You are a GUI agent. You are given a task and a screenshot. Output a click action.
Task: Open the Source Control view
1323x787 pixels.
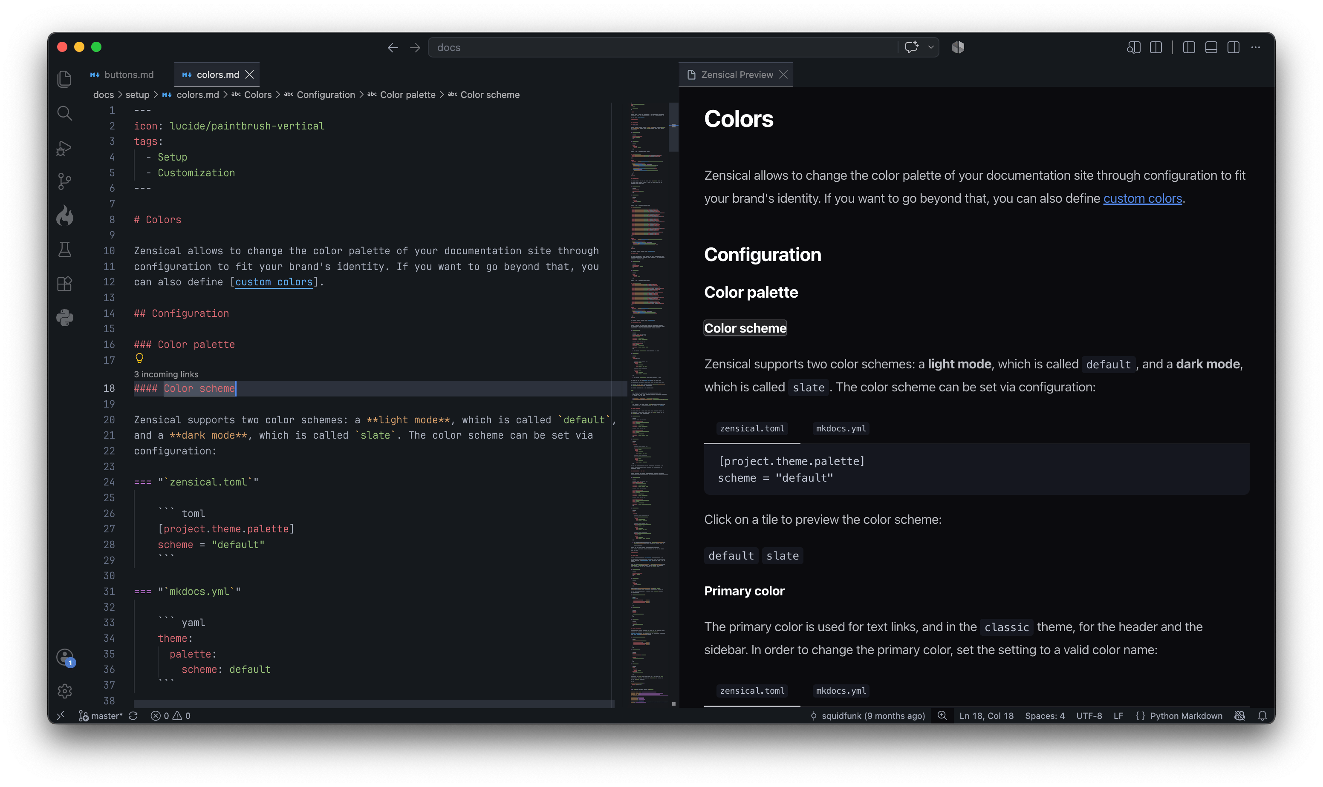(65, 181)
